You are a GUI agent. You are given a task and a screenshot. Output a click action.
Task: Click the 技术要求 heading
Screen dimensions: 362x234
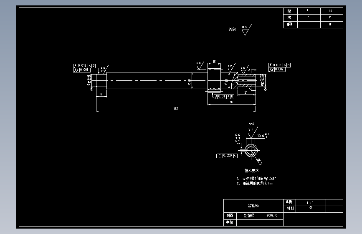(252, 170)
